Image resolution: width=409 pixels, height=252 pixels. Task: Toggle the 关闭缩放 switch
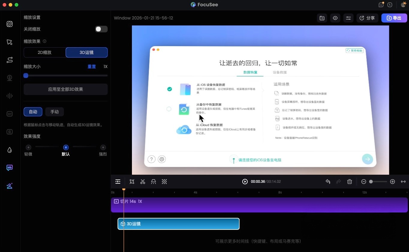point(101,29)
